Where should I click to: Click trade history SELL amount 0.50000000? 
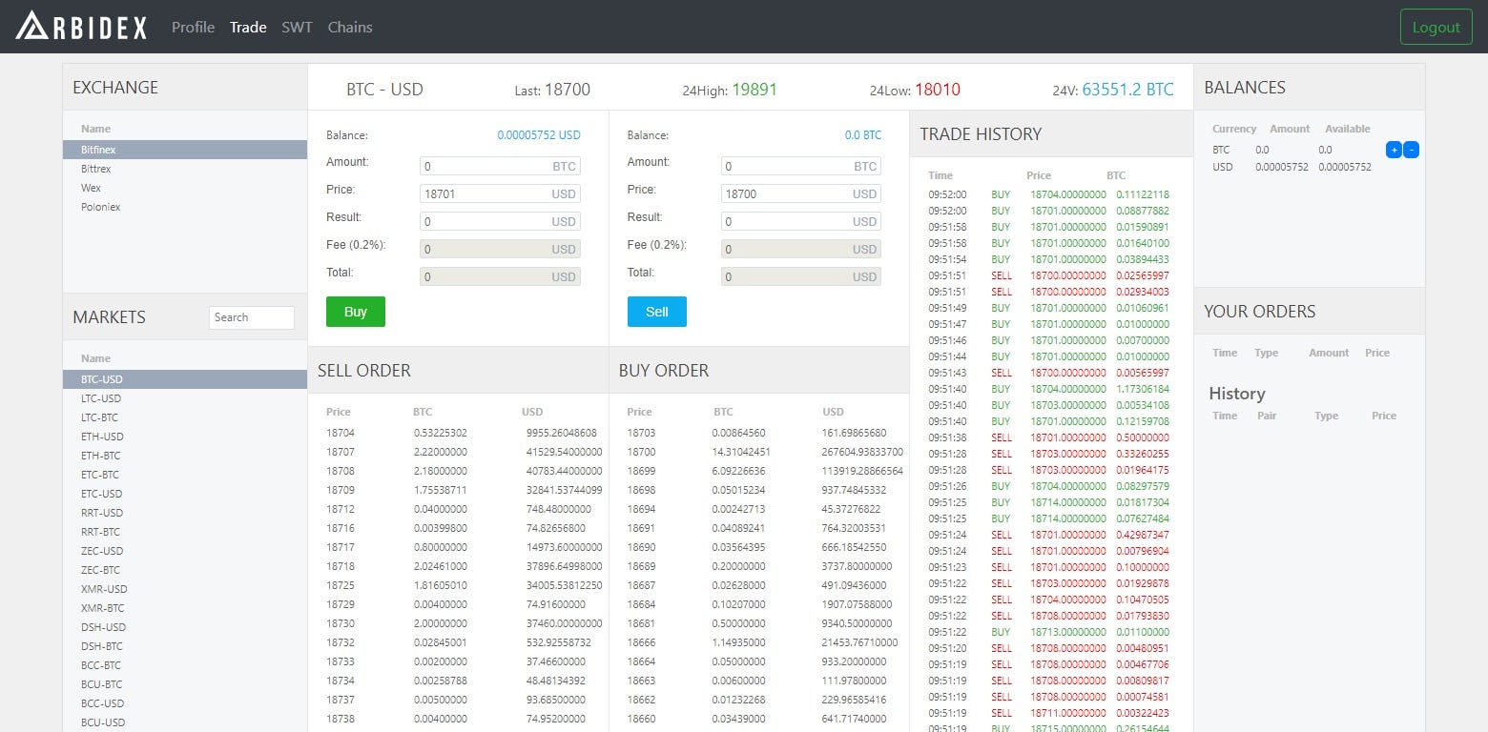pos(1143,437)
